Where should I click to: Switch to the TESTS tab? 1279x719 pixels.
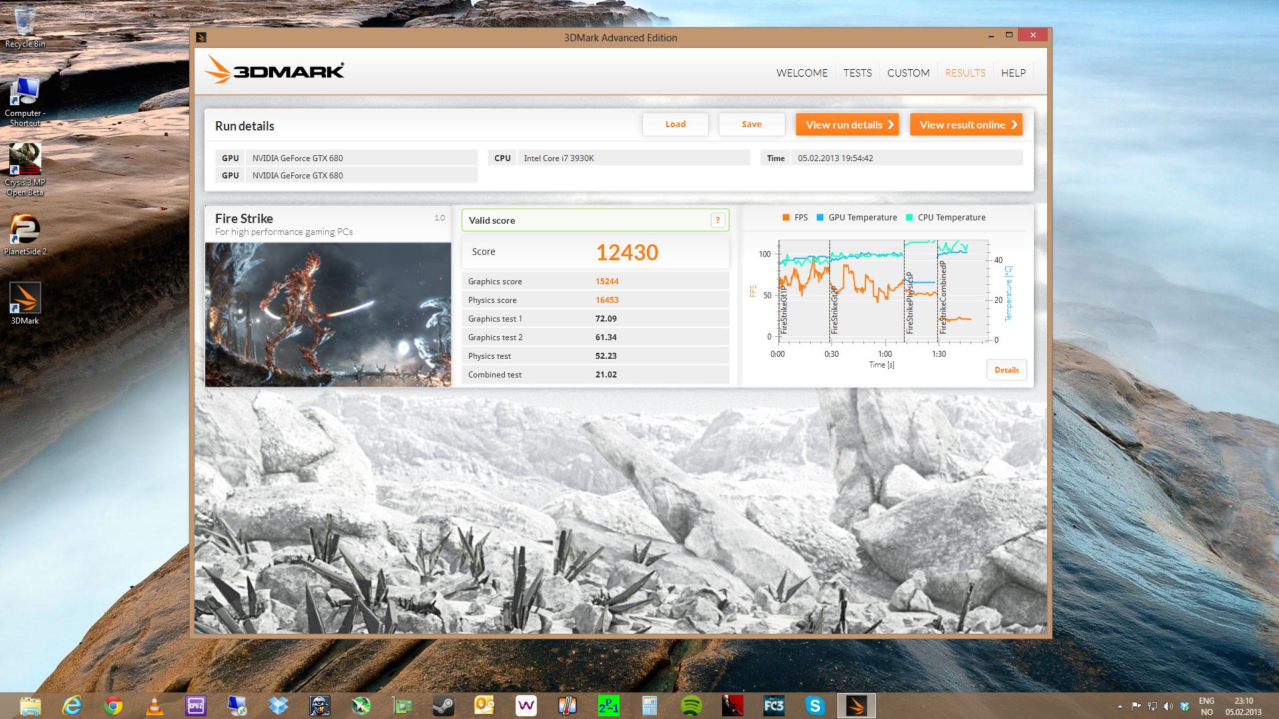pos(857,73)
